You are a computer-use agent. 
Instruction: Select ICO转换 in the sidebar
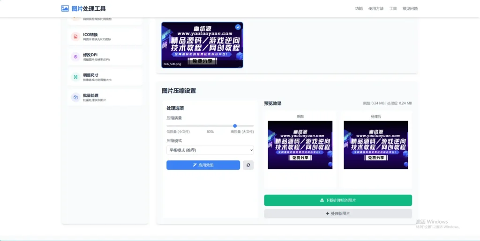pos(105,37)
